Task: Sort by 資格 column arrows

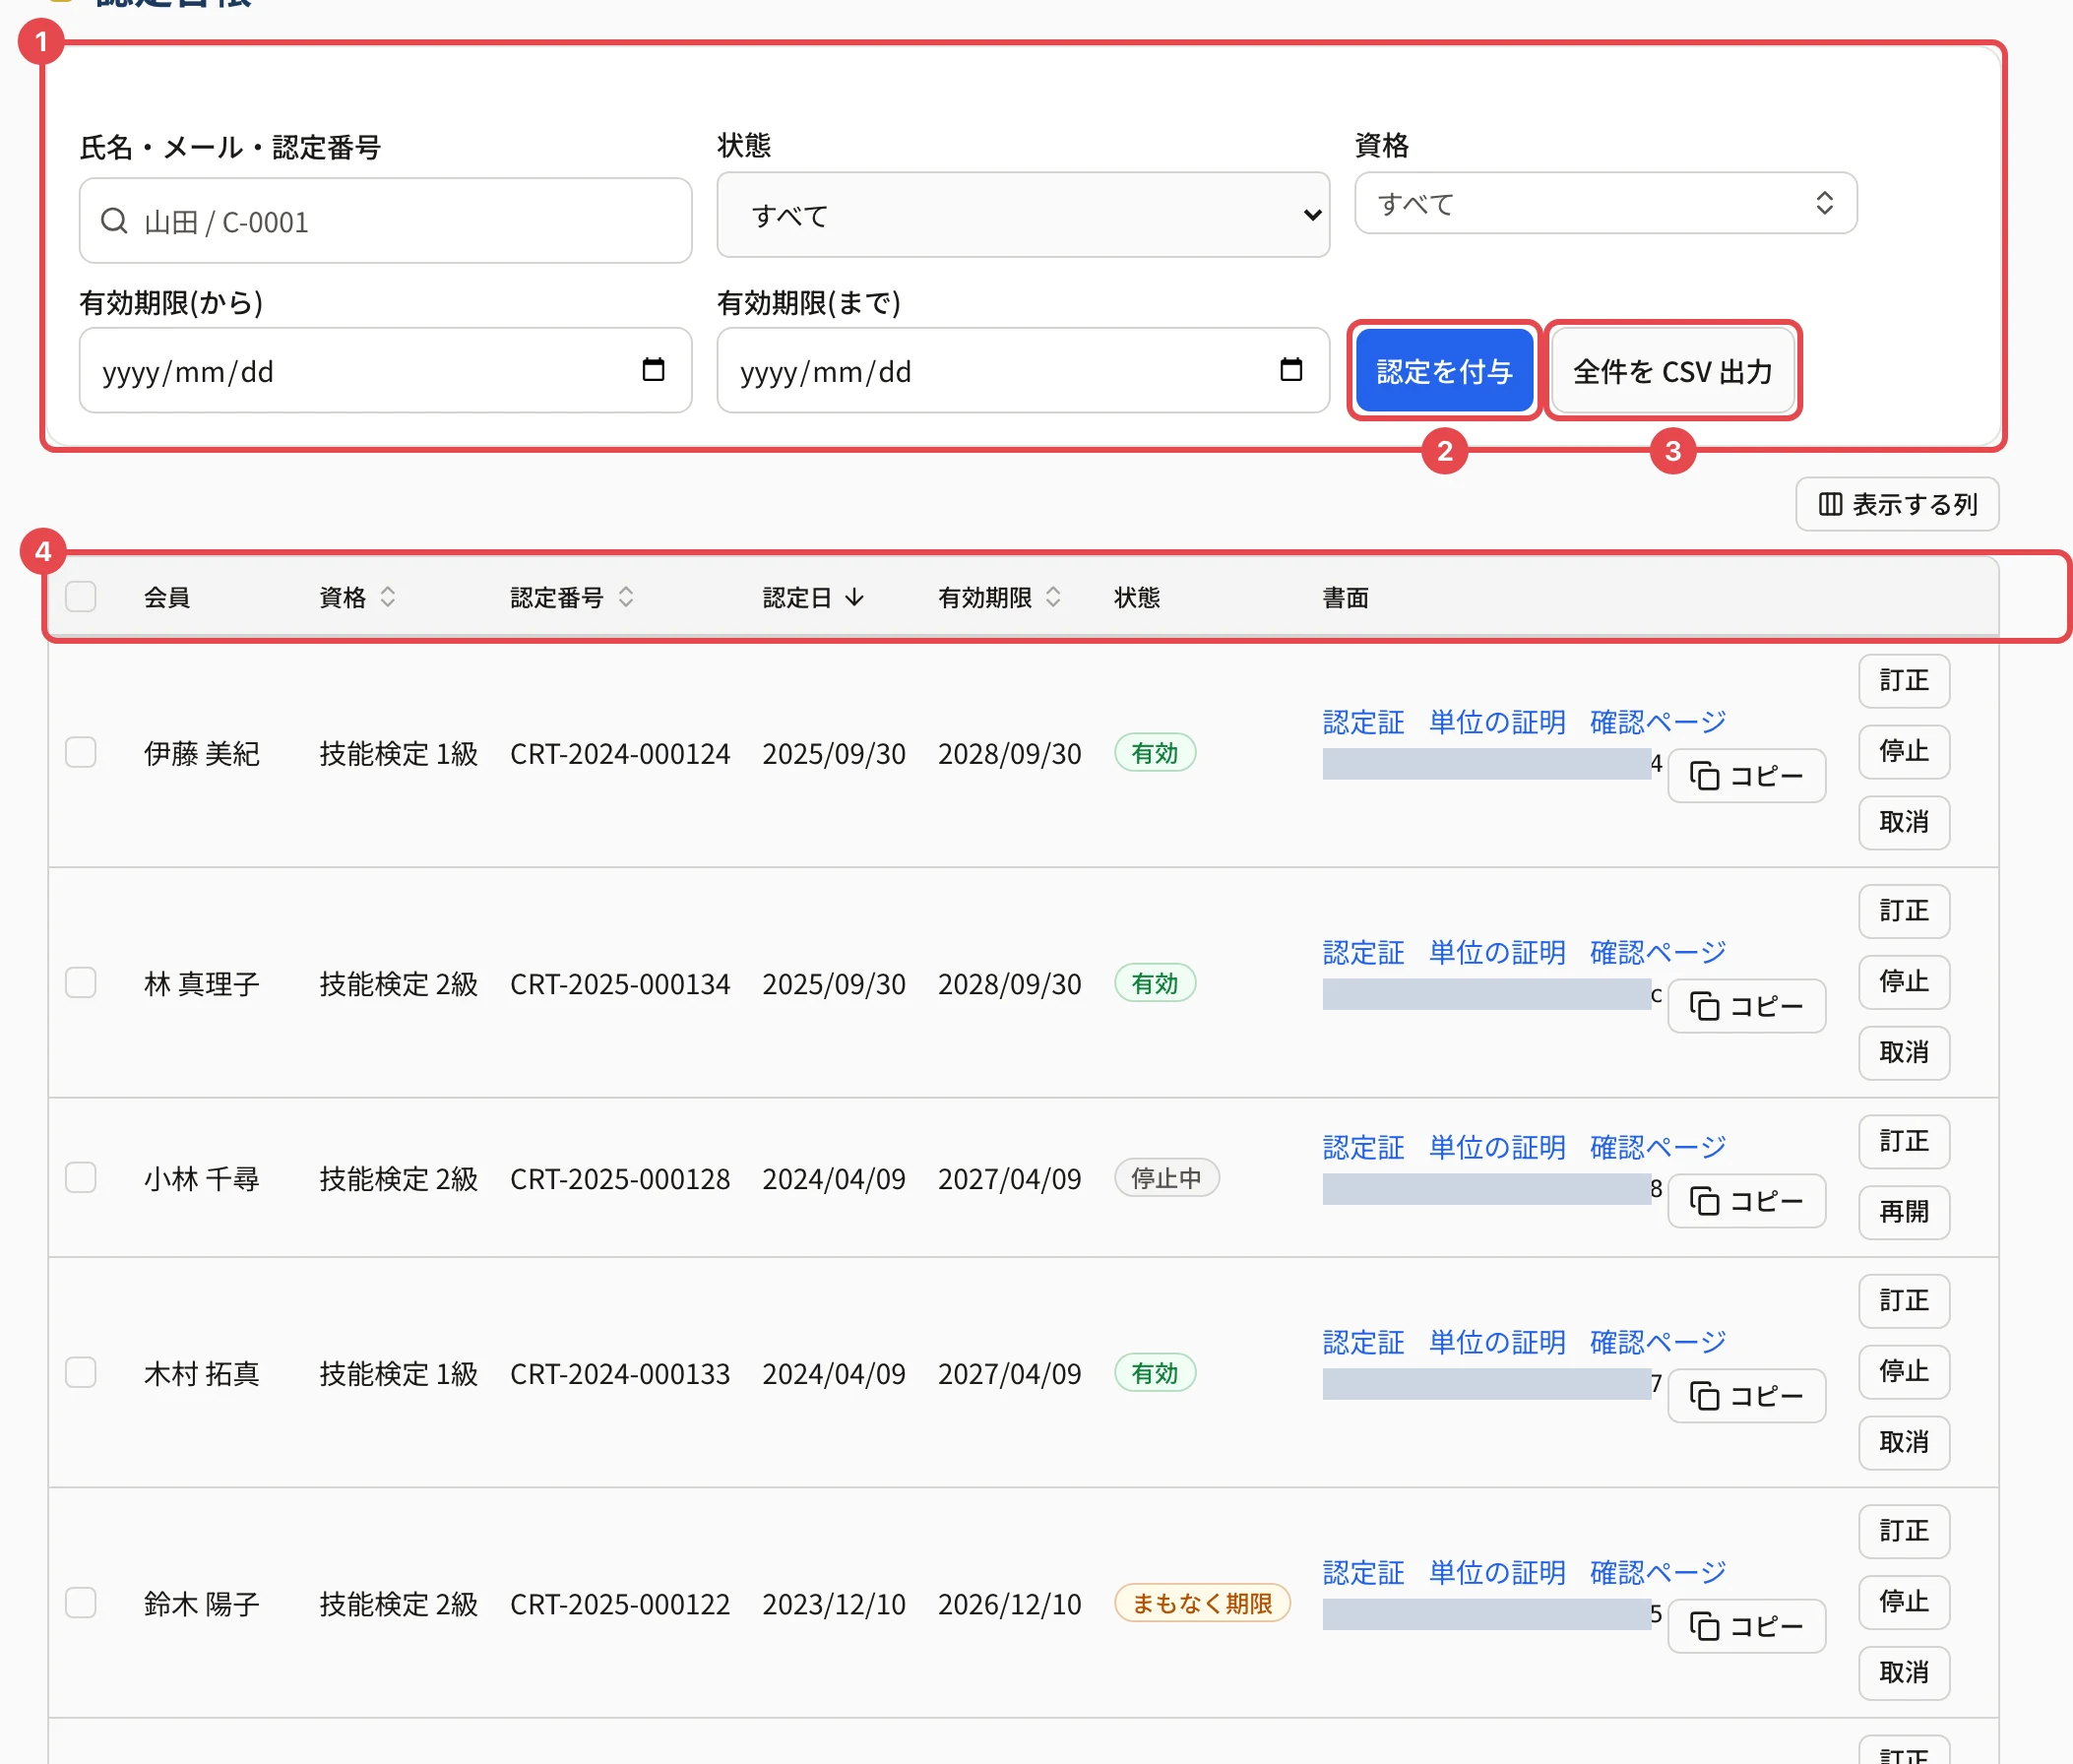Action: (388, 597)
